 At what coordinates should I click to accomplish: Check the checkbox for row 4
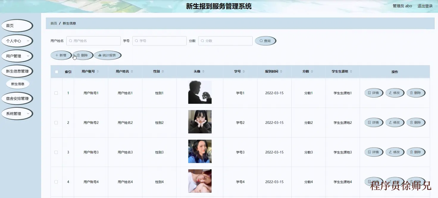click(56, 182)
